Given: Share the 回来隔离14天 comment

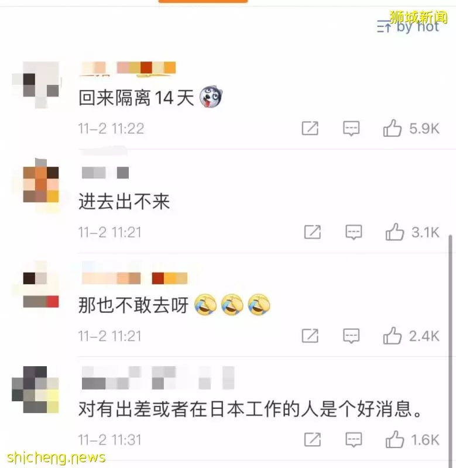Looking at the screenshot, I should point(310,128).
